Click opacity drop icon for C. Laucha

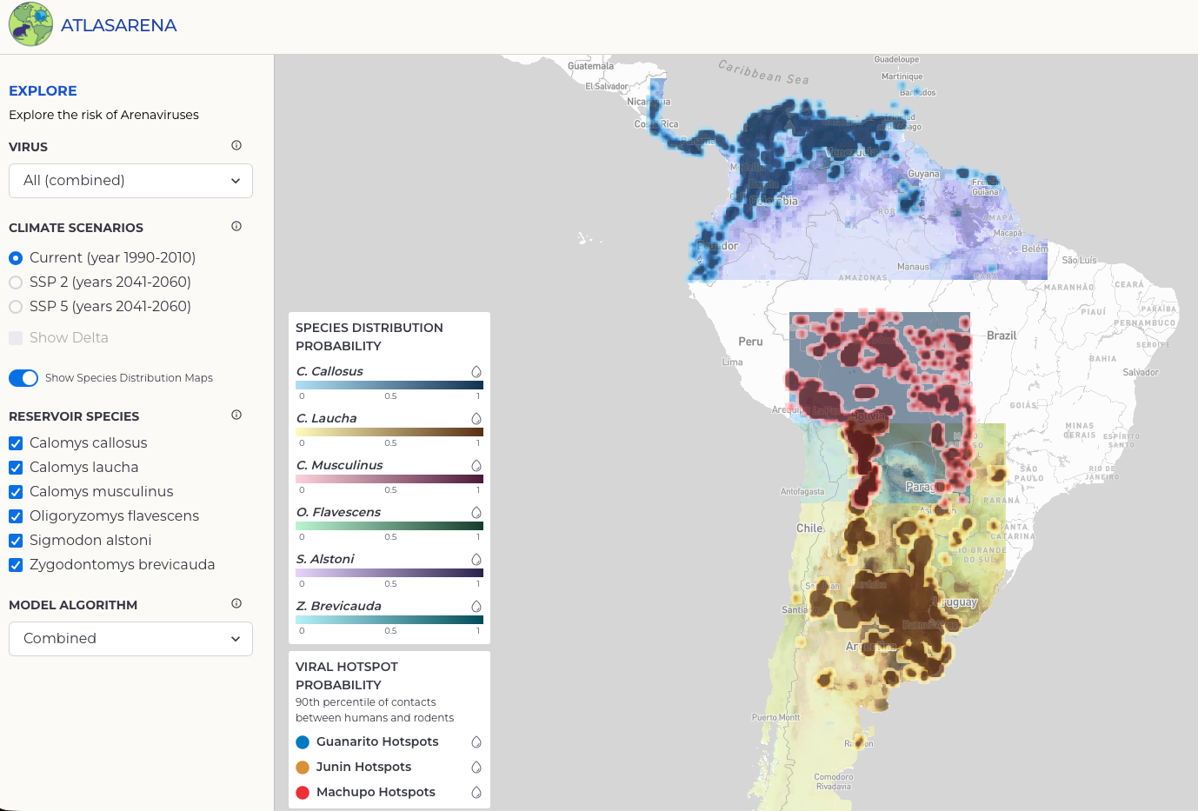coord(476,418)
